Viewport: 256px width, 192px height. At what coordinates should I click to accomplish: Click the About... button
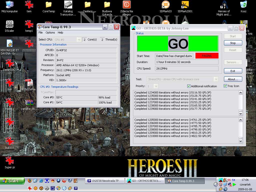pos(233,79)
